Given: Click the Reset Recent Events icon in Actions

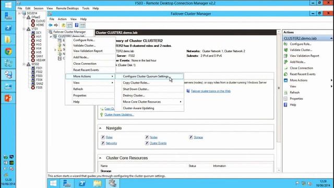Looking at the screenshot, I should pos(285,74).
